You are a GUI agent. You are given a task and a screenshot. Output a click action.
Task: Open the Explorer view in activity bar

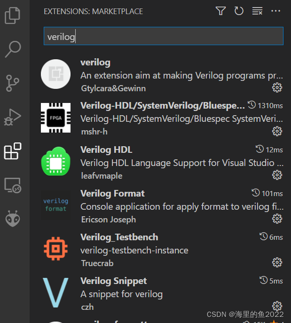pyautogui.click(x=12, y=16)
